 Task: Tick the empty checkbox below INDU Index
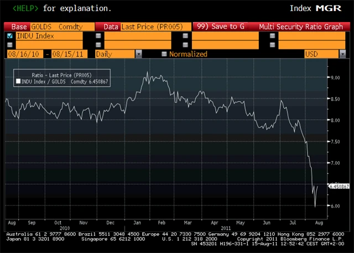11,45
